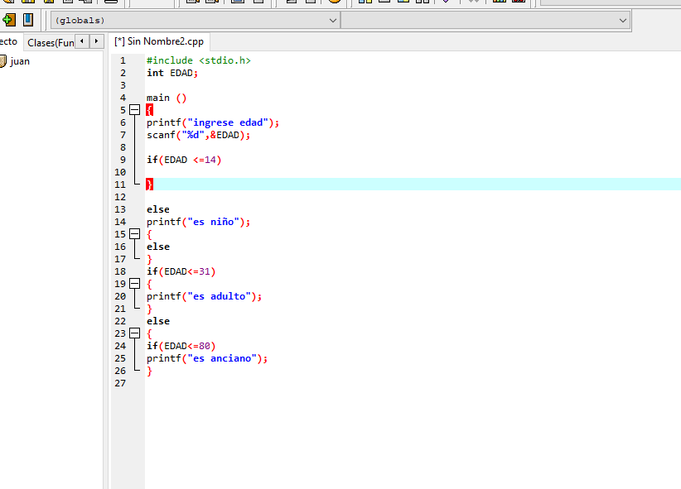Collapse the code fold at line 5
Viewport: 681px width, 489px height.
coord(135,110)
